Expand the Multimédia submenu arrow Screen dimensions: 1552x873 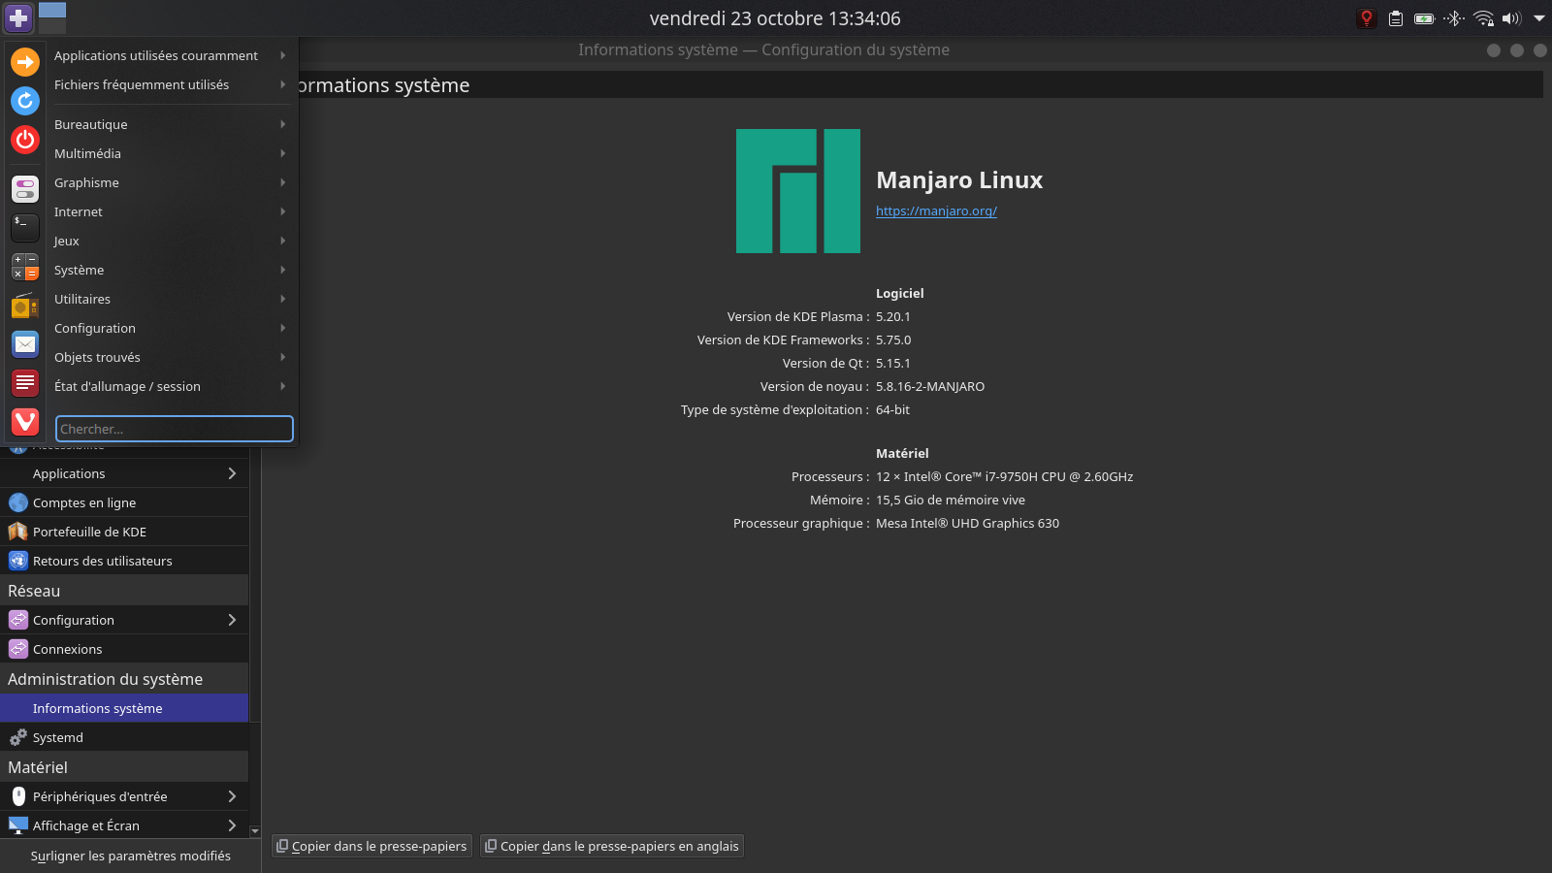(283, 153)
